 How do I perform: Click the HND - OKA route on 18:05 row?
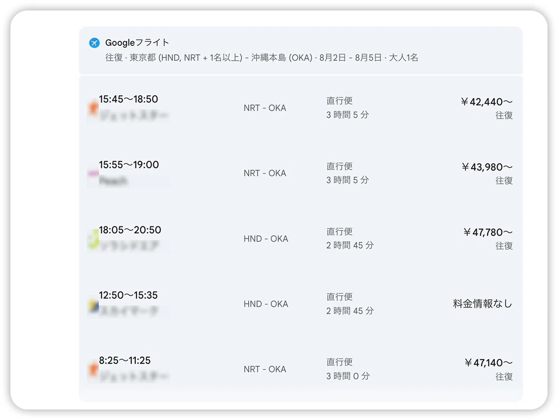click(266, 239)
